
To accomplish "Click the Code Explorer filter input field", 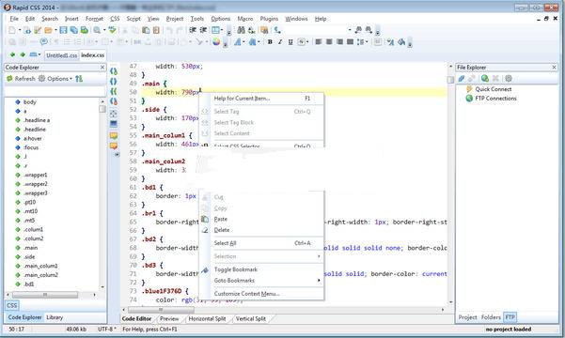I will (55, 91).
